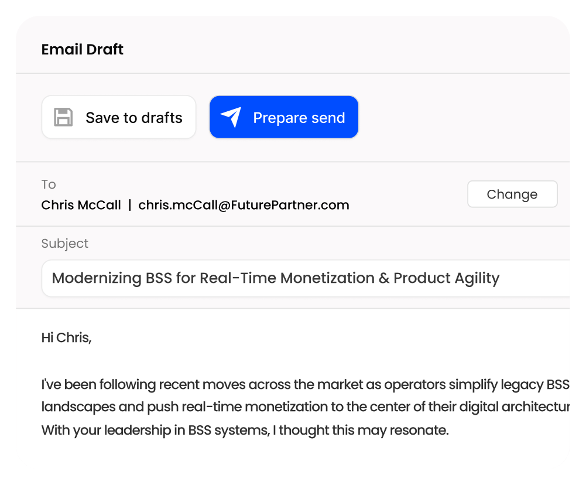Click the sentence mentioning leadership in BSS systems
The image size is (586, 485).
click(245, 430)
